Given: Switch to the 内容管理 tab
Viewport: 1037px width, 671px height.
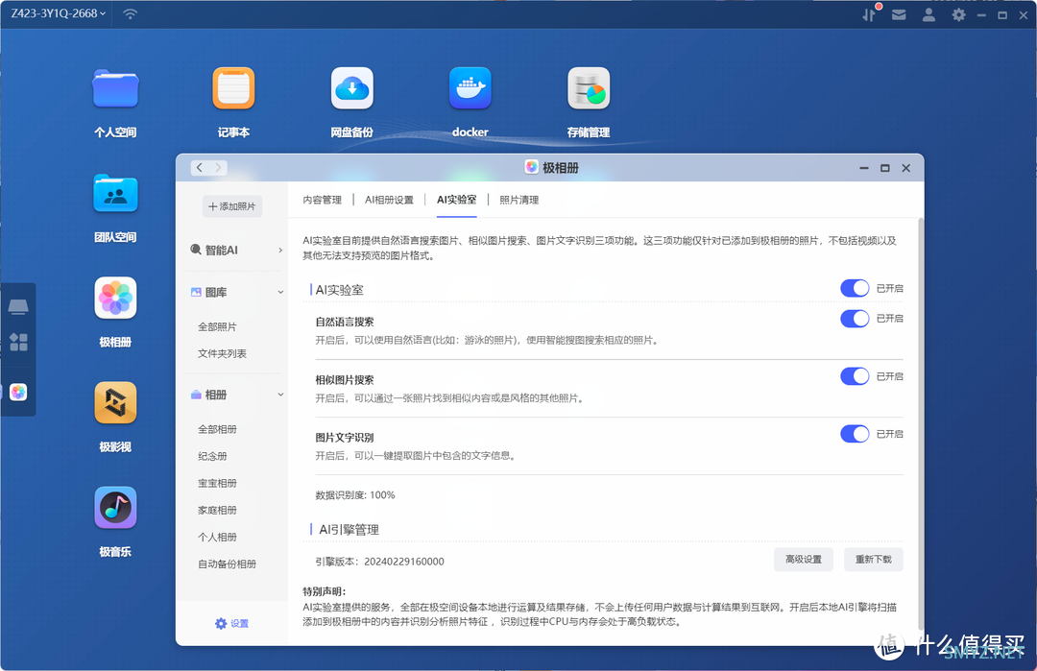Looking at the screenshot, I should [322, 200].
